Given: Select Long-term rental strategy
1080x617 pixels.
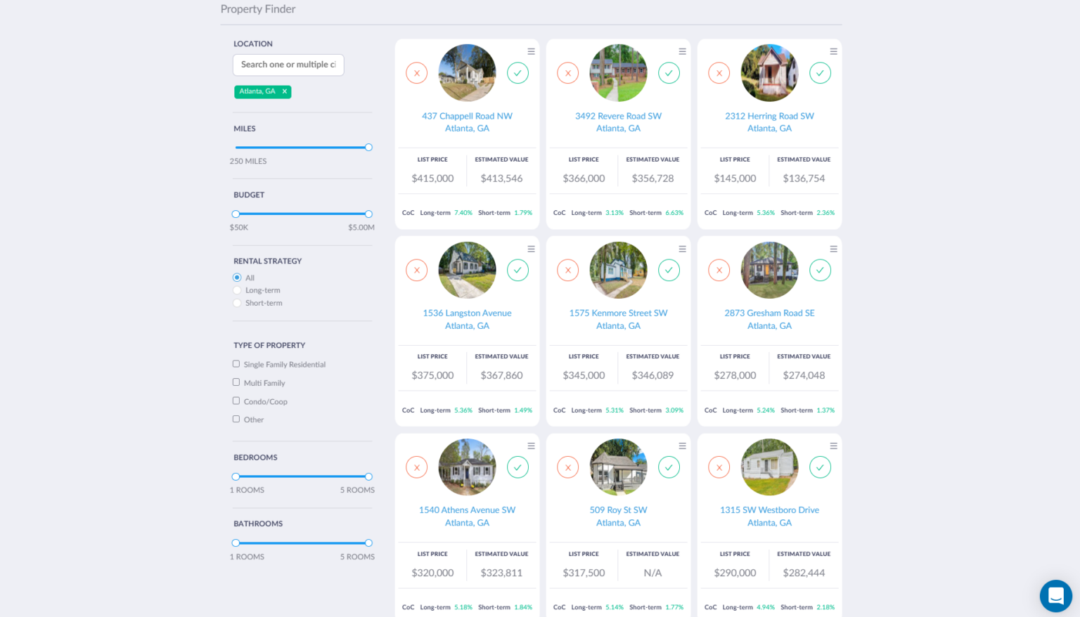Looking at the screenshot, I should (237, 290).
